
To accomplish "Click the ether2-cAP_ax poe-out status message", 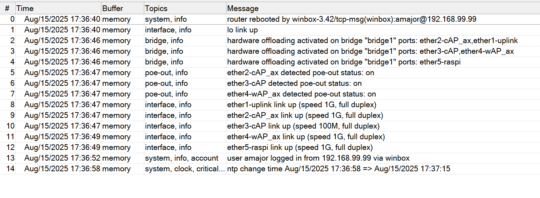I will (300, 73).
